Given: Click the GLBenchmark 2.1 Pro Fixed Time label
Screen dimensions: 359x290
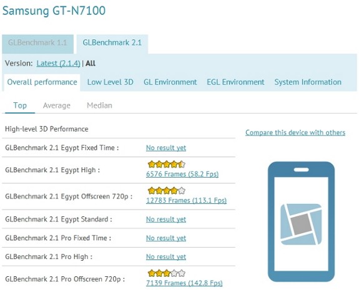Looking at the screenshot, I should tap(58, 238).
